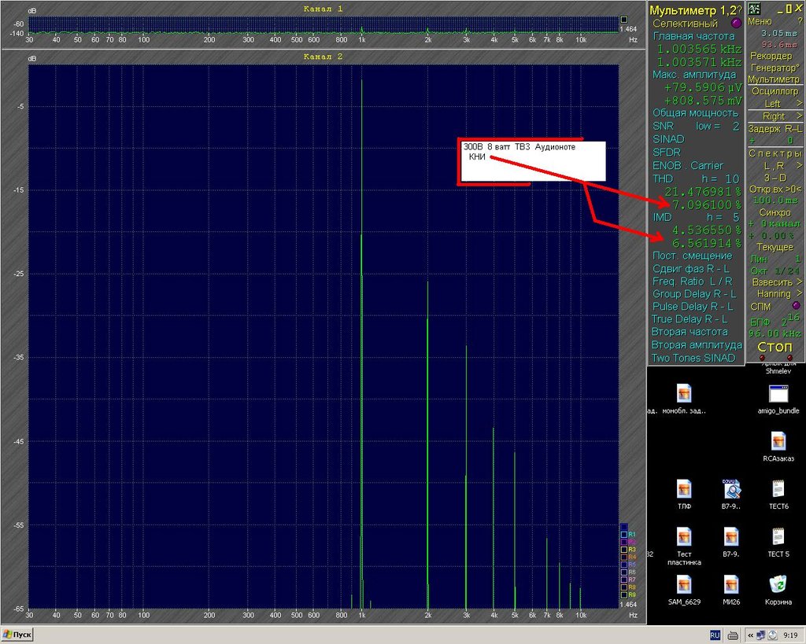Toggle the R9 reference trace checkbox
Viewport: 806px width, 644px height.
(x=624, y=594)
